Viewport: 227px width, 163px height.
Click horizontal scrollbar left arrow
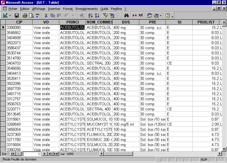(102, 154)
